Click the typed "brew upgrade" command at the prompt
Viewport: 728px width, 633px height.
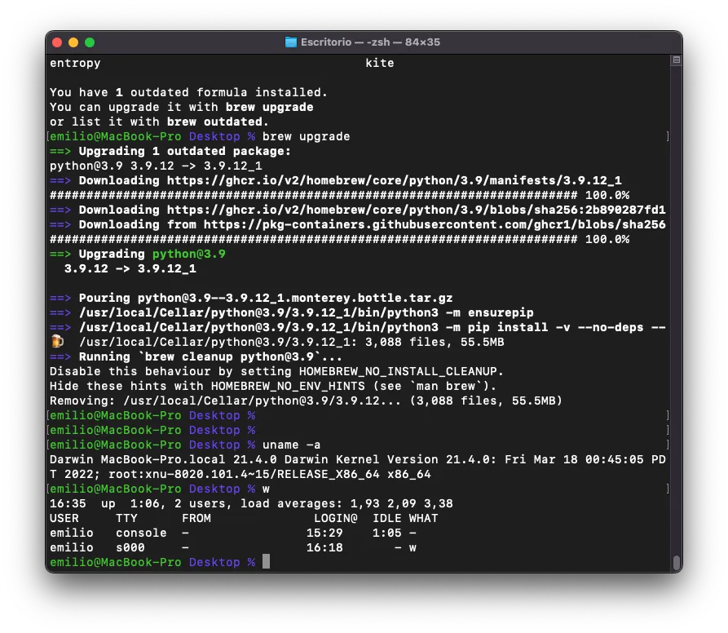[306, 136]
